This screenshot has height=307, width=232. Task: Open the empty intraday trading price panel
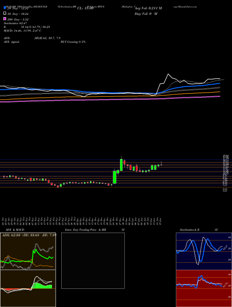coord(93,260)
